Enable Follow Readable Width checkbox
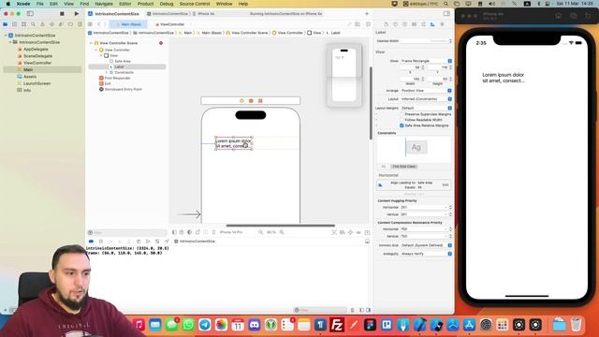Image resolution: width=599 pixels, height=337 pixels. 402,120
